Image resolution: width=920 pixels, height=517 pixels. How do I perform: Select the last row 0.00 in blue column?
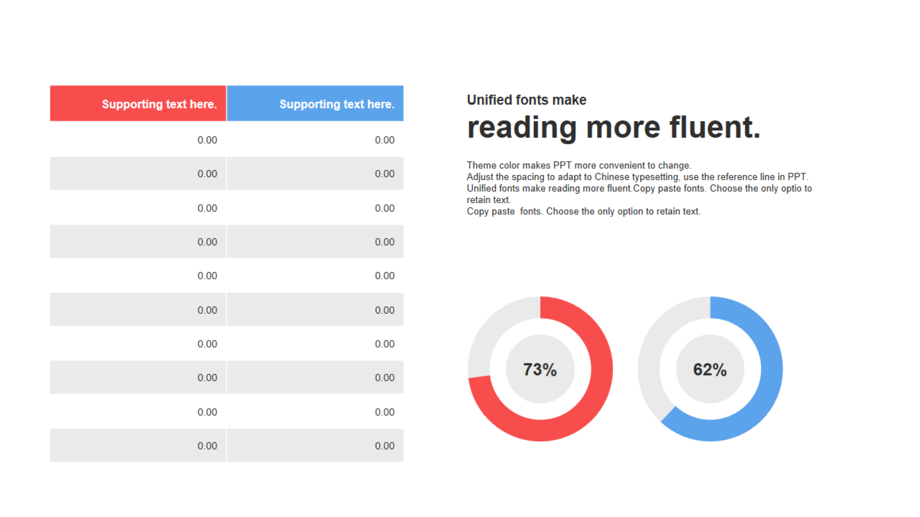tap(384, 446)
